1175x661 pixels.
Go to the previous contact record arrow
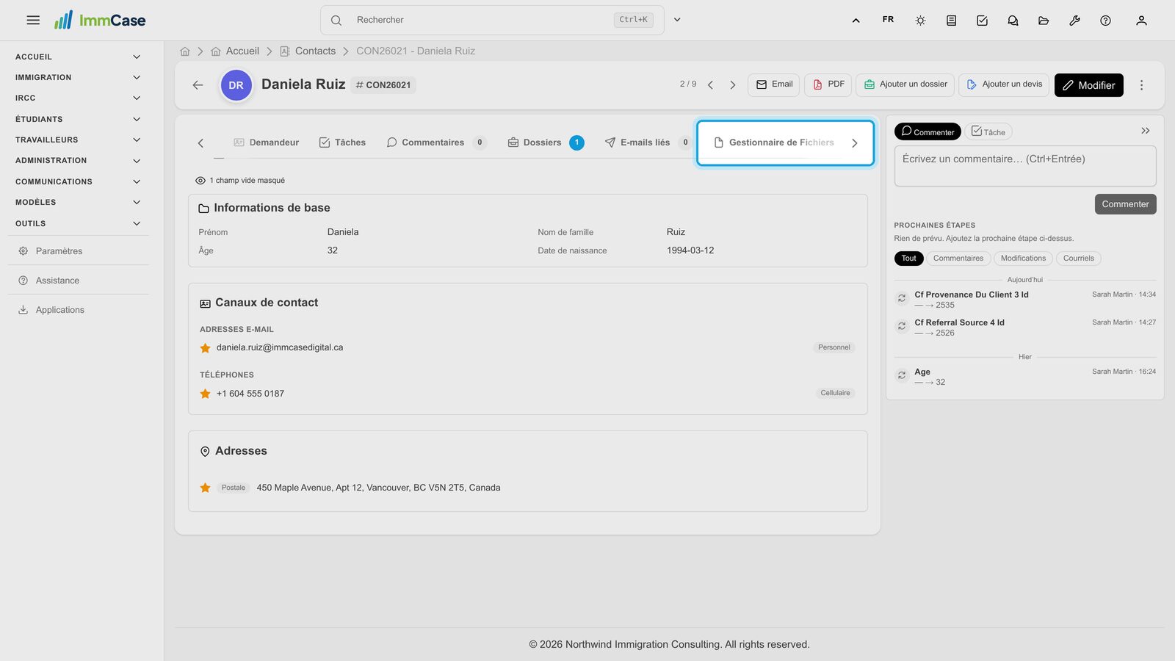pos(710,85)
